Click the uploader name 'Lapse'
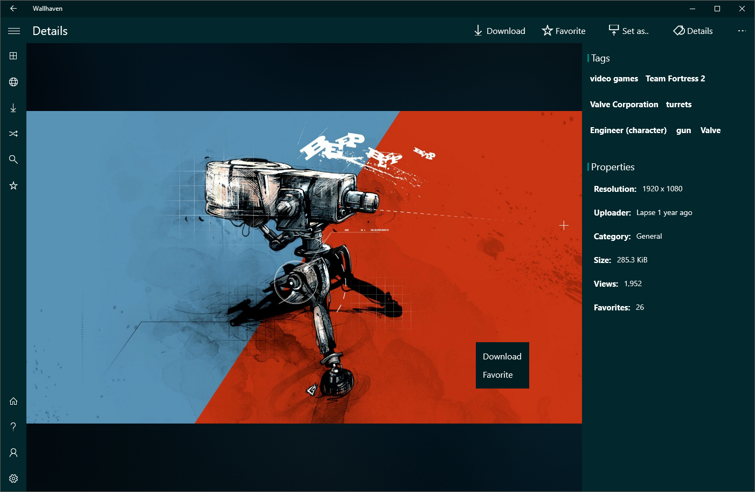 pyautogui.click(x=646, y=212)
